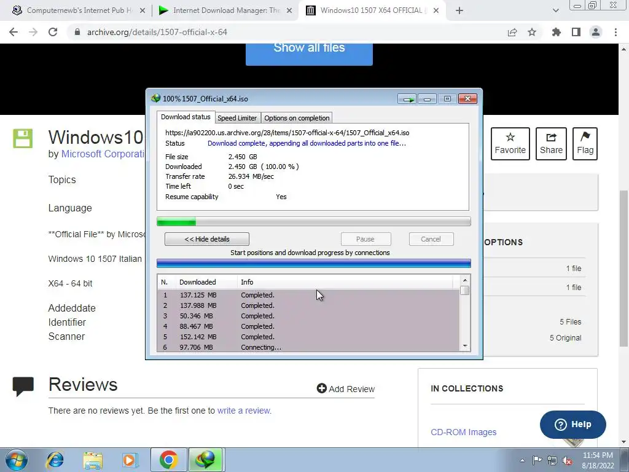Image resolution: width=629 pixels, height=472 pixels.
Task: Switch to Chrome in the taskbar
Action: click(x=168, y=460)
